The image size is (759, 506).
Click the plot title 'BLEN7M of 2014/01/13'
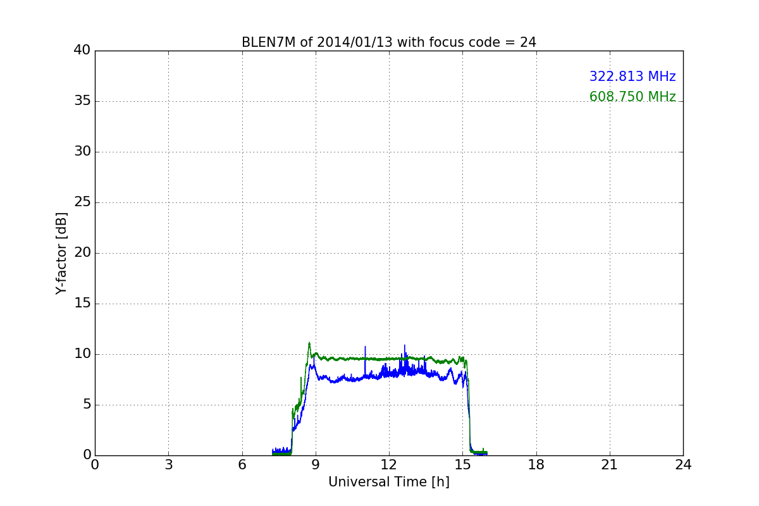click(388, 42)
